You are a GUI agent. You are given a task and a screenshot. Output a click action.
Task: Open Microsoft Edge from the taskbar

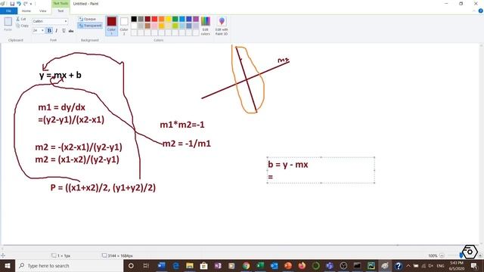(x=175, y=265)
